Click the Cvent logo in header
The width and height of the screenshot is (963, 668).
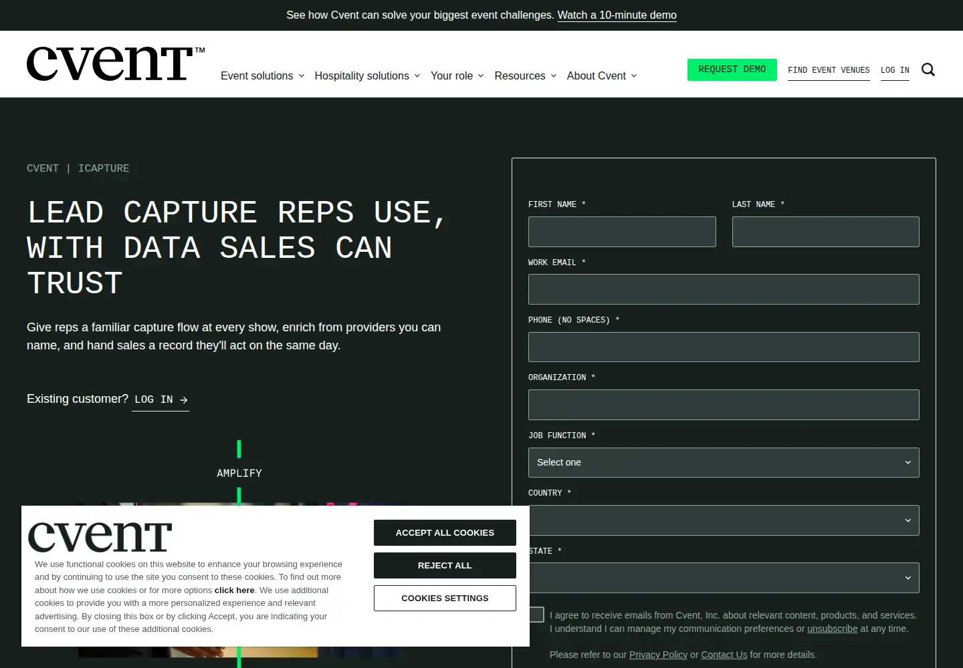pos(116,64)
